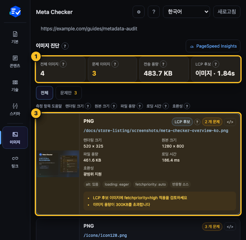Click the LCP 후보 badge on the first image card

point(182,122)
